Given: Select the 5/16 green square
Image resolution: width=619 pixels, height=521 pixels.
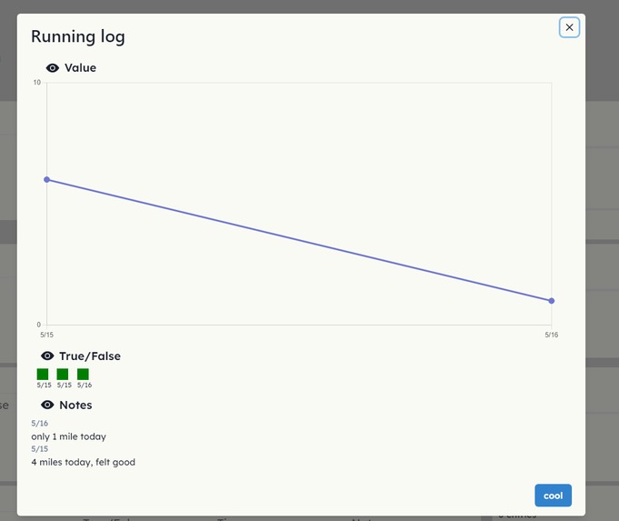Looking at the screenshot, I should [x=83, y=374].
